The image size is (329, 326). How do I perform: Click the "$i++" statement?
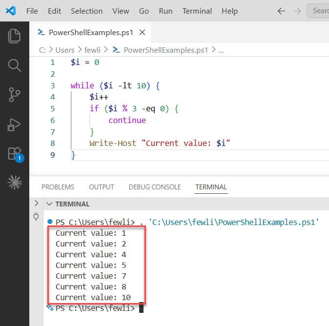click(99, 97)
